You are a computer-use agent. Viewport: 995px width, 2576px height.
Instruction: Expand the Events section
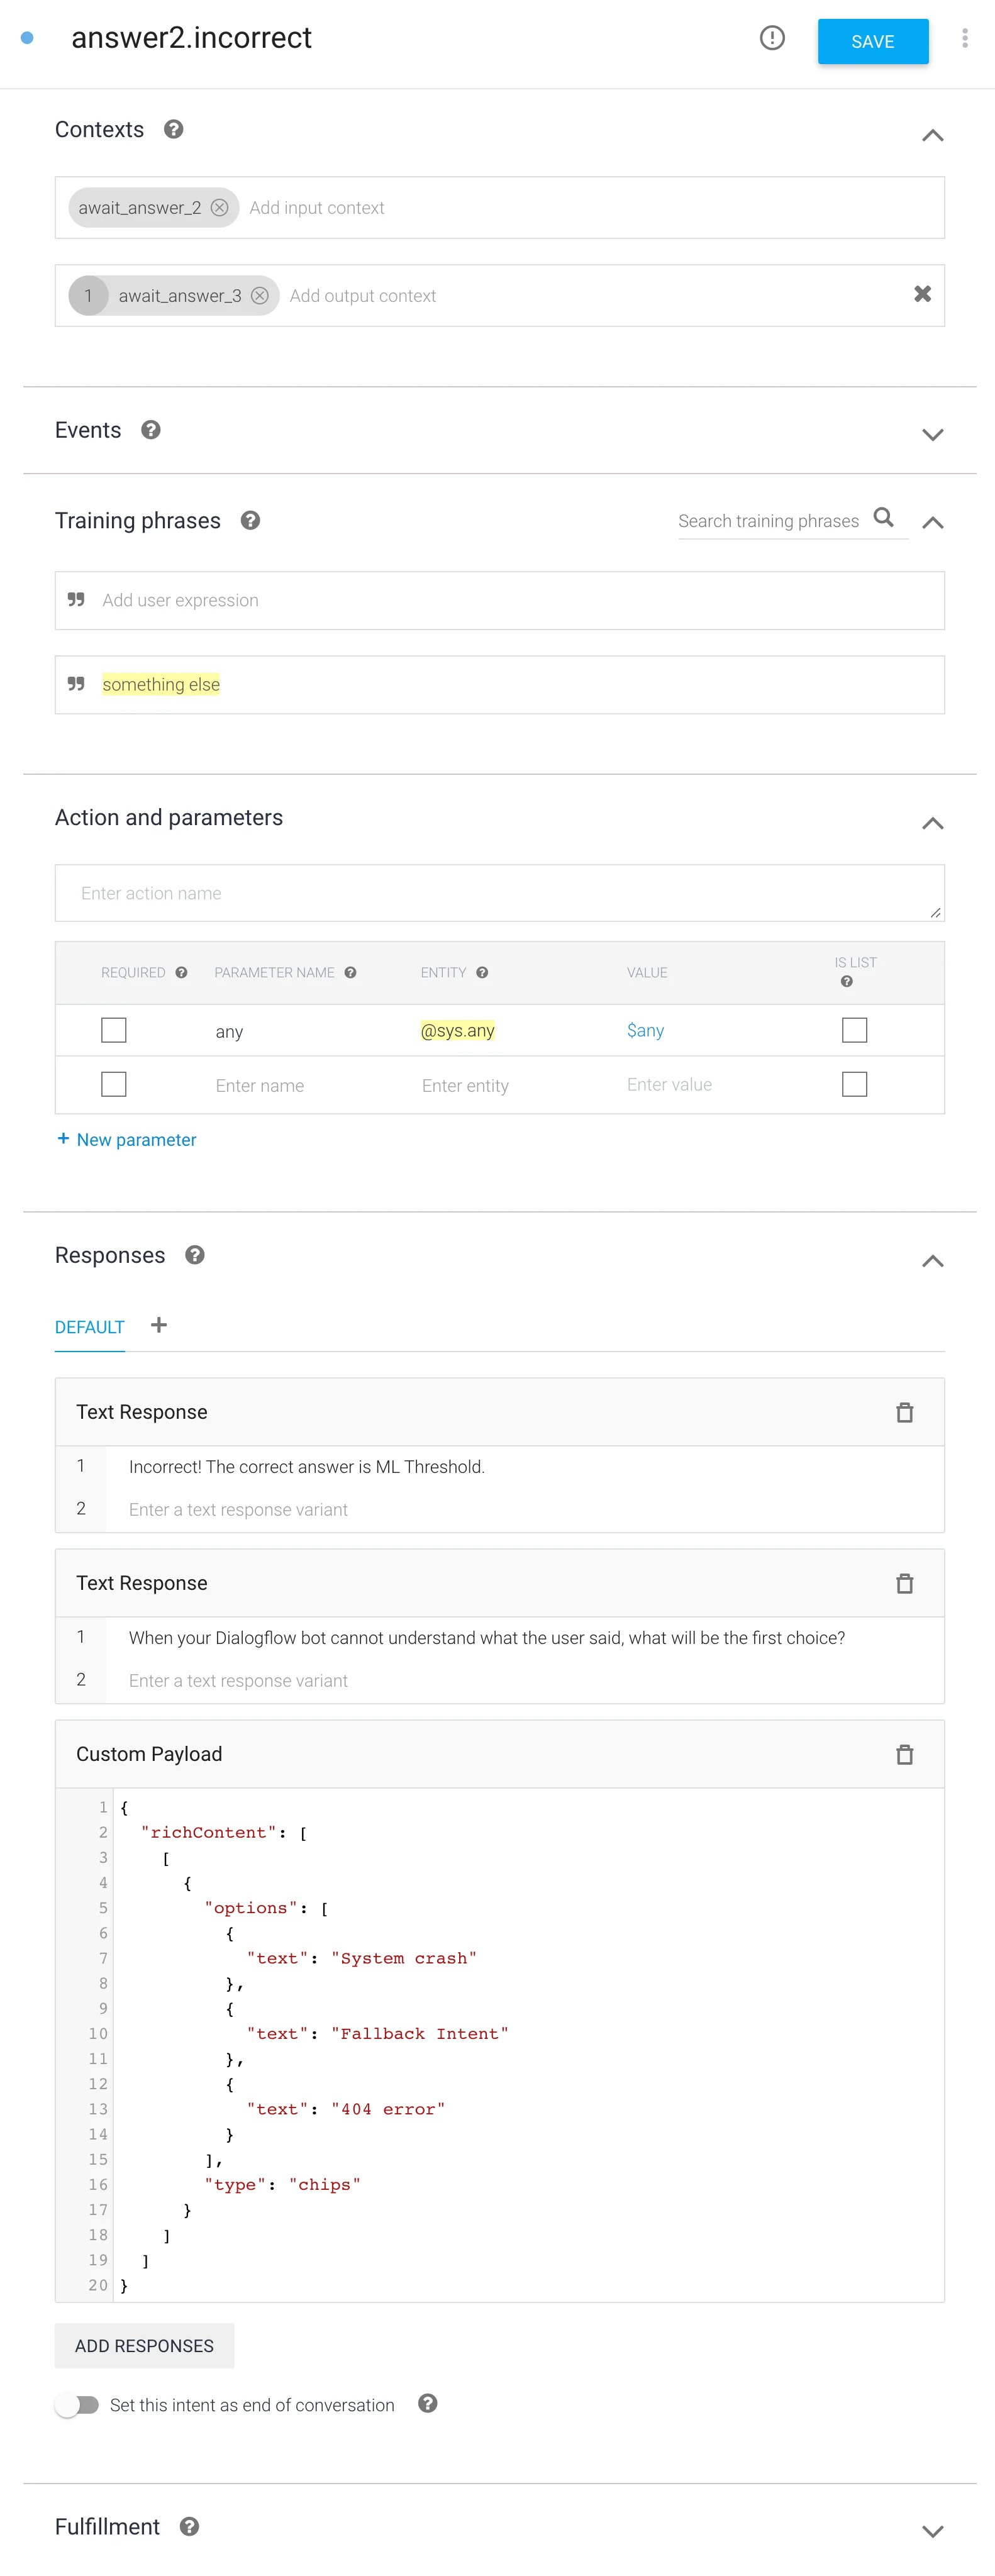point(932,434)
